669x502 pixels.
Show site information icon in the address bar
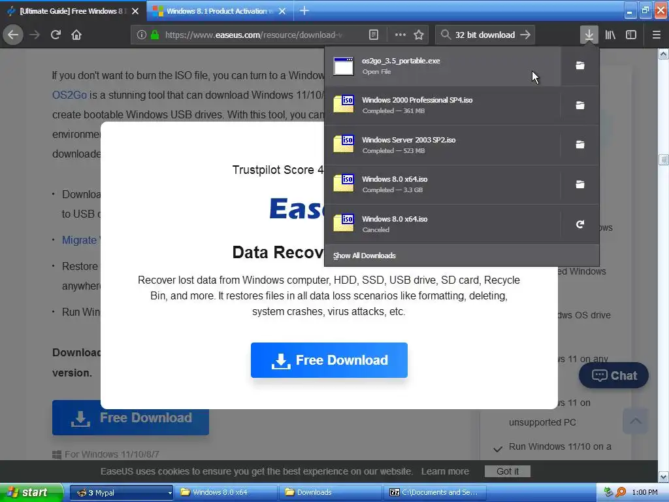pos(142,35)
